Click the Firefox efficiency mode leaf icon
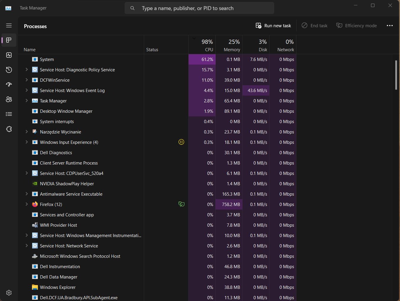This screenshot has width=400, height=301. pos(181,204)
